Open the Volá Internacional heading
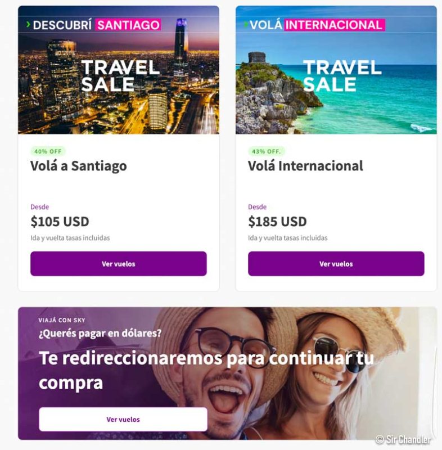 click(x=305, y=166)
